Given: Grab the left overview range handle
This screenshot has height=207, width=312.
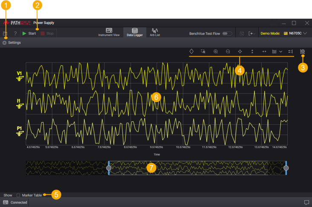Looking at the screenshot, I should (x=109, y=168).
